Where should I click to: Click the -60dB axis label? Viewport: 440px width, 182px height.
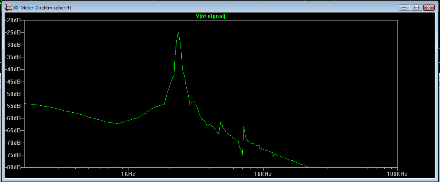click(13, 118)
